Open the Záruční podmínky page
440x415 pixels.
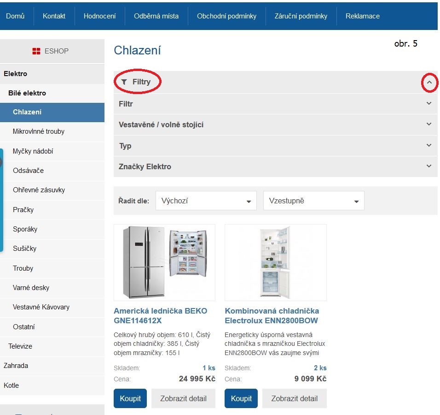[x=301, y=16]
